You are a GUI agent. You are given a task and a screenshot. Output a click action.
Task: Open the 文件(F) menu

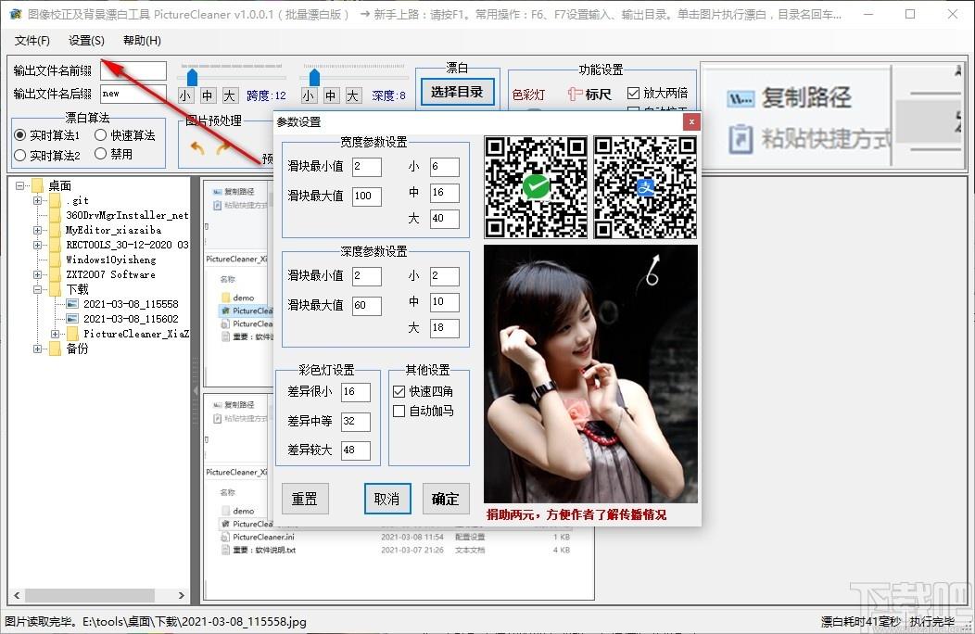point(32,41)
